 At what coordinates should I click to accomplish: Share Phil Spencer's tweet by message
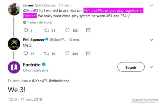88,53
